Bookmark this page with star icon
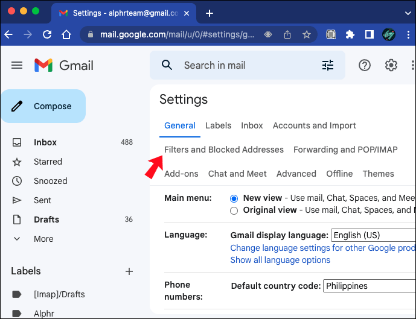The image size is (416, 319). (307, 34)
